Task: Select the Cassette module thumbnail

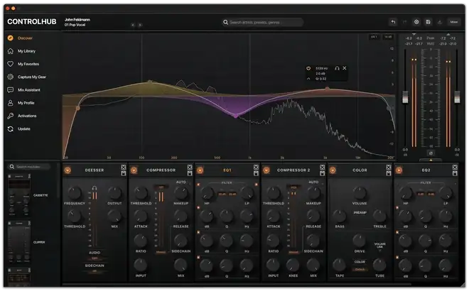Action: click(x=19, y=195)
